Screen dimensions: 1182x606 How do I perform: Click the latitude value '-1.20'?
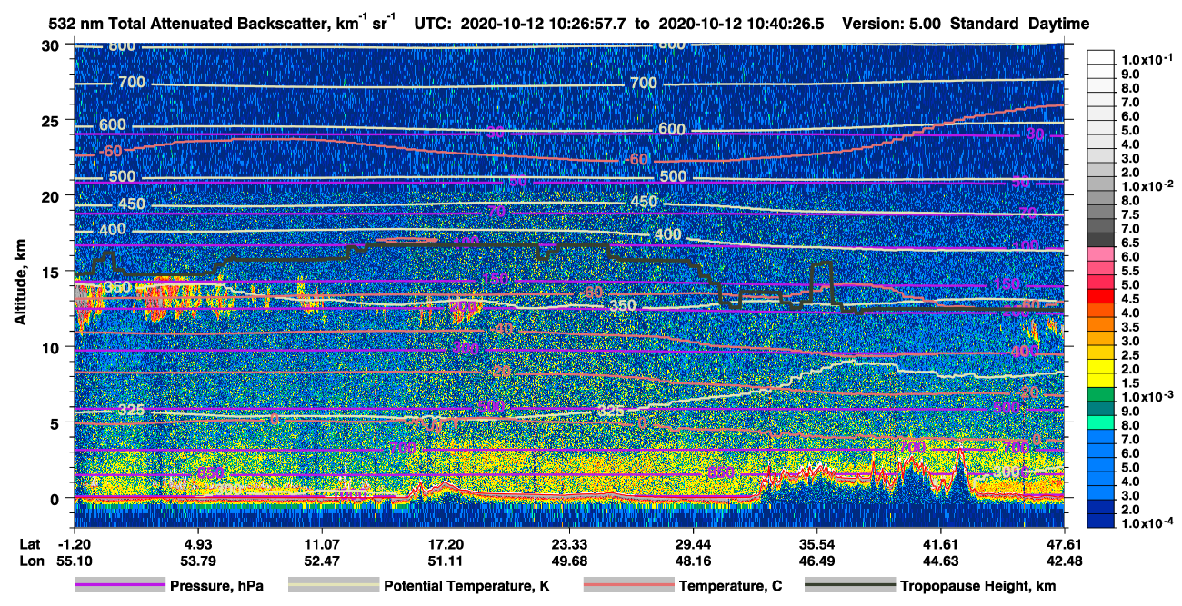click(75, 543)
